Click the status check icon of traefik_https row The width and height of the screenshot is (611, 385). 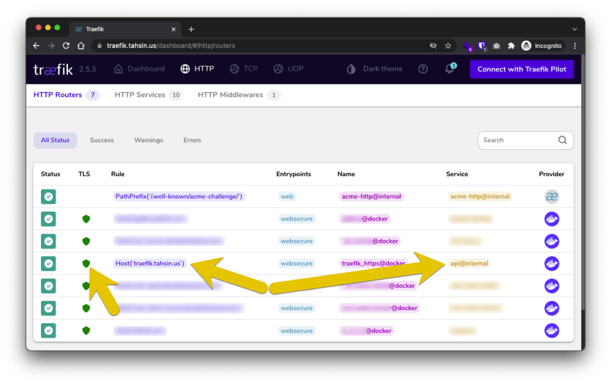(x=49, y=264)
